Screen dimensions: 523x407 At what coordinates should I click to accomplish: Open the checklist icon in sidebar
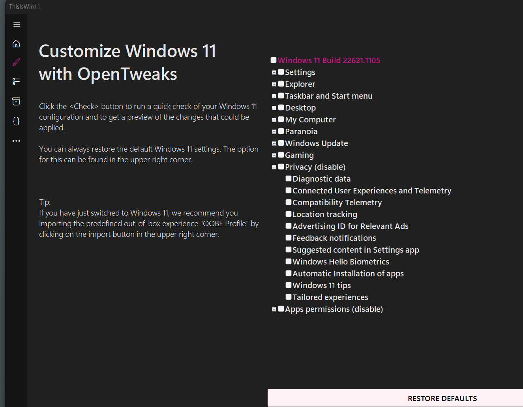click(x=16, y=82)
